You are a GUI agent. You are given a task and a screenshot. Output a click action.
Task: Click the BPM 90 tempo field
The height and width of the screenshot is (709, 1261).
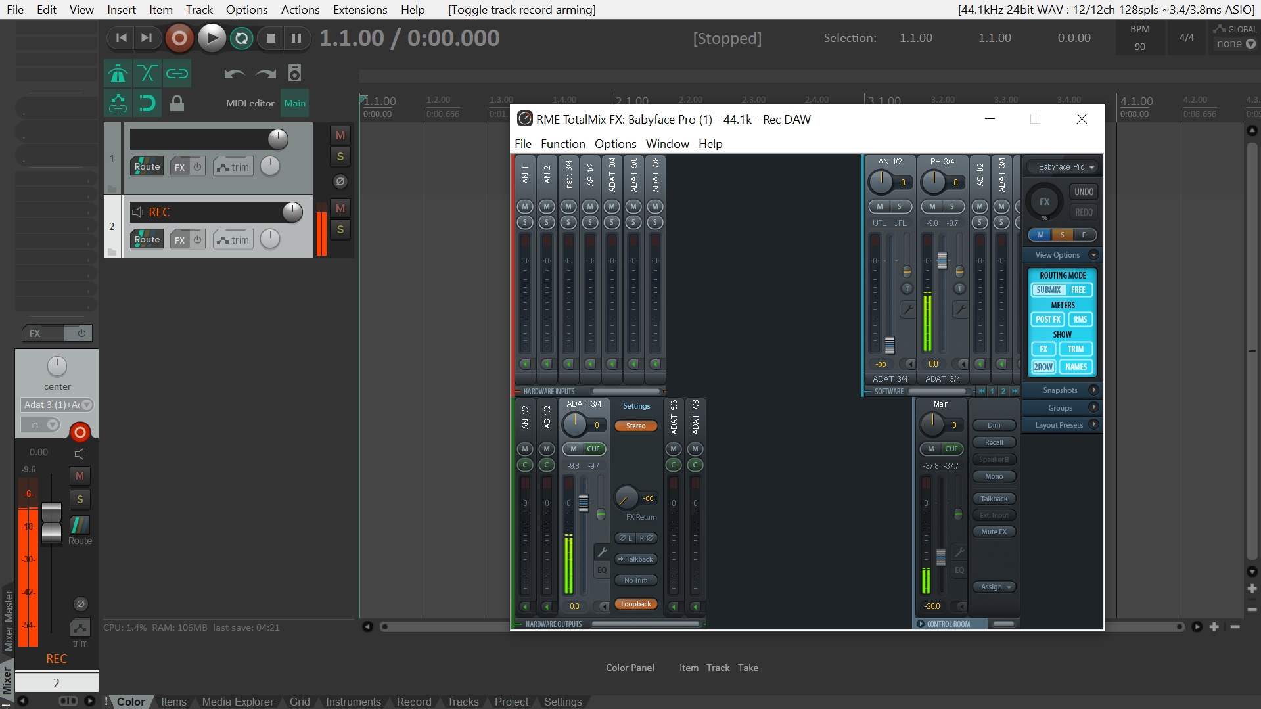(1140, 38)
